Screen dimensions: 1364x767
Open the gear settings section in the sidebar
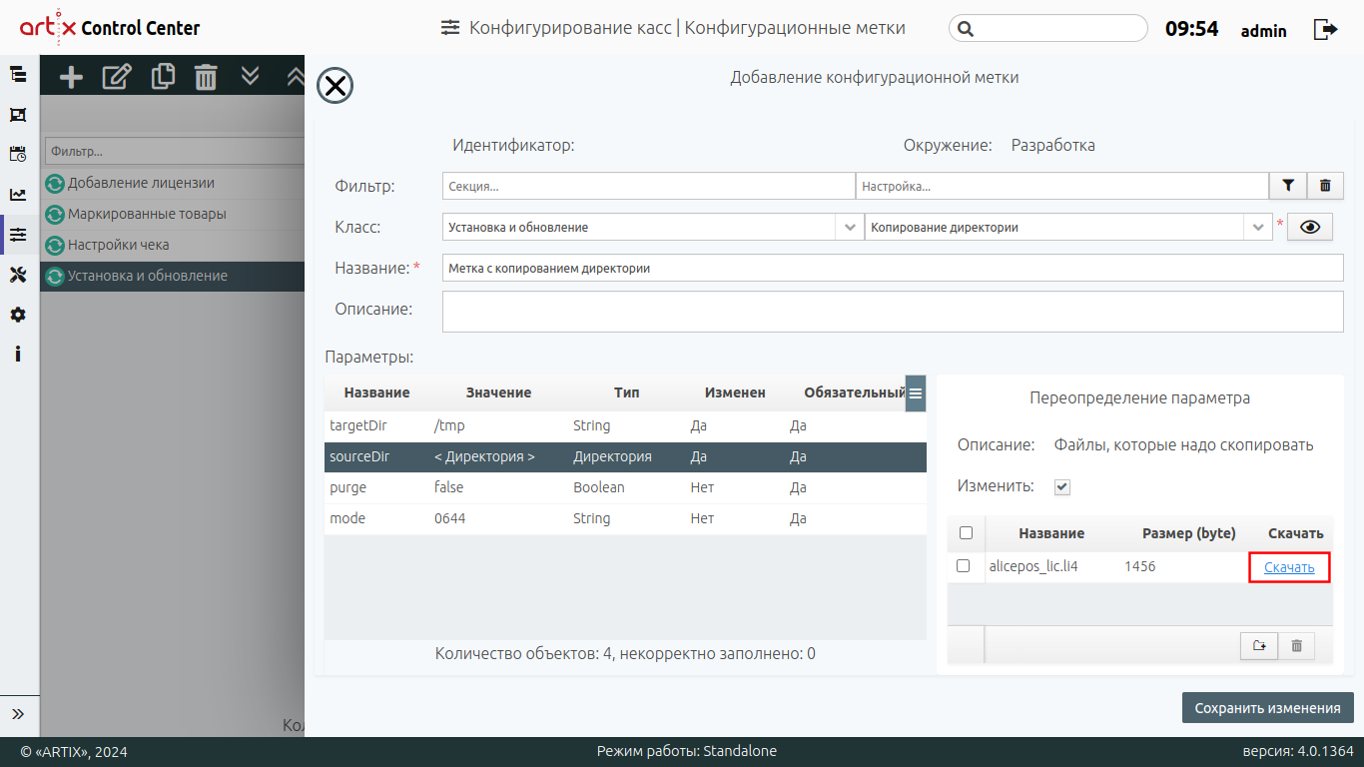click(18, 315)
